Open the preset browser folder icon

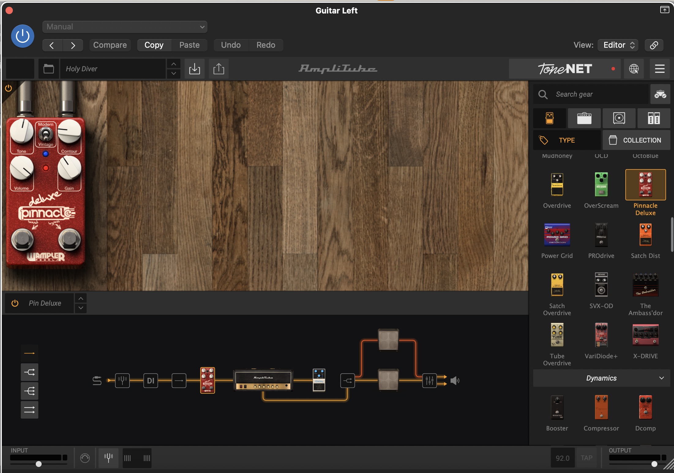(x=49, y=69)
